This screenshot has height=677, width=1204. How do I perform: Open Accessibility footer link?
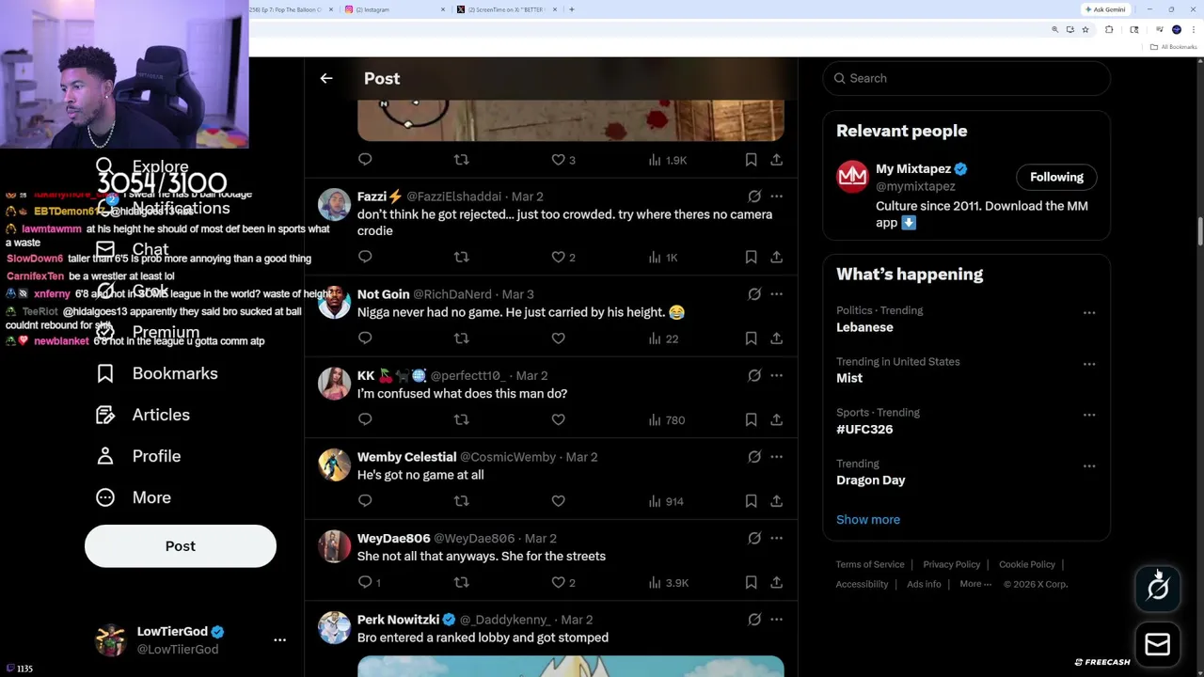[862, 584]
